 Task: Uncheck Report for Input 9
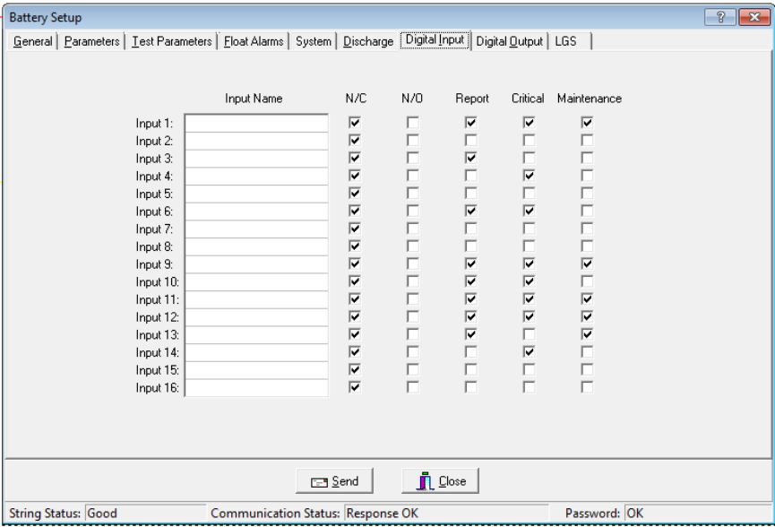(x=471, y=264)
